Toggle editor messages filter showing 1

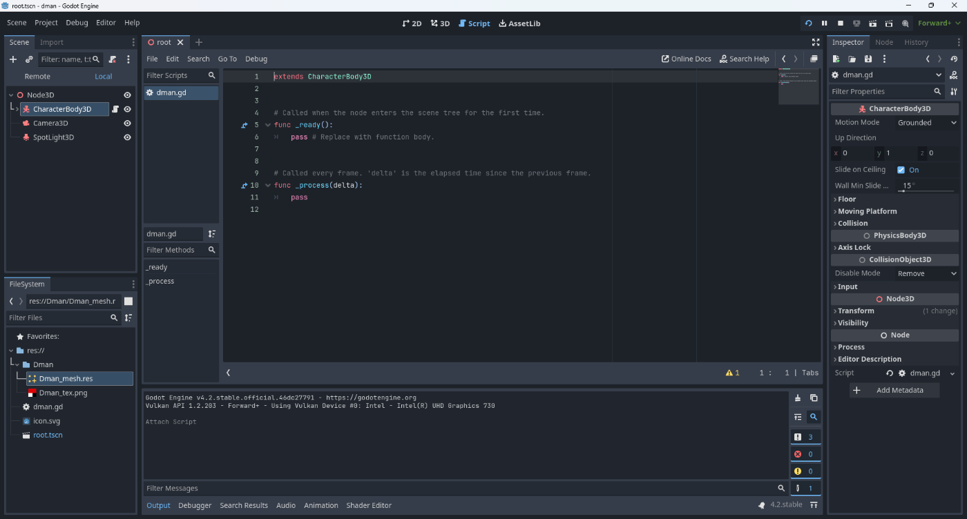coord(806,488)
